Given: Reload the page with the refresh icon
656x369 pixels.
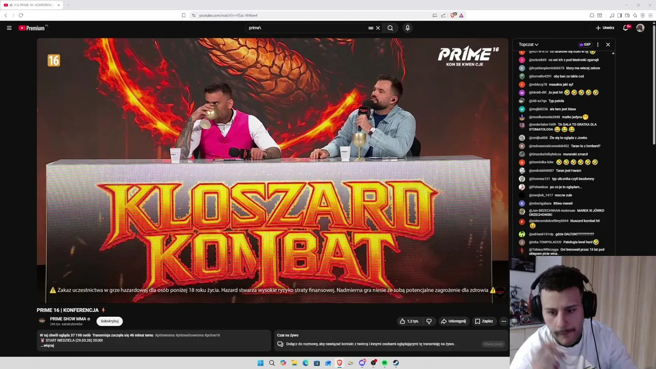Looking at the screenshot, I should (21, 15).
